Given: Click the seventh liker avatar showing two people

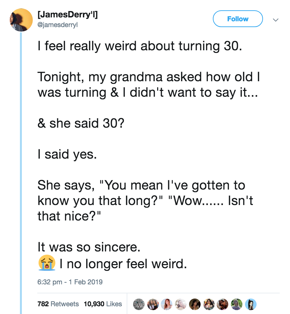Looking at the screenshot, I should click(x=222, y=304).
